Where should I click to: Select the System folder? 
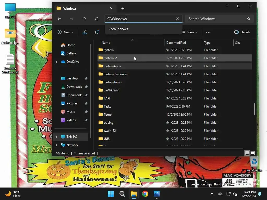pyautogui.click(x=175, y=50)
